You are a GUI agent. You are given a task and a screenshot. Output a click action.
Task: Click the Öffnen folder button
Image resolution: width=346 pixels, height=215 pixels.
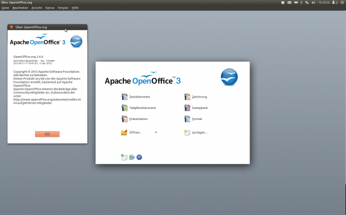(x=132, y=132)
